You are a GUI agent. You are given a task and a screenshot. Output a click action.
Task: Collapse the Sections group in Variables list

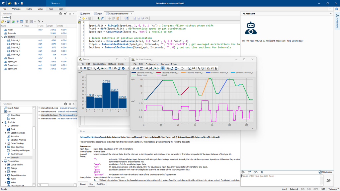coord(2,37)
